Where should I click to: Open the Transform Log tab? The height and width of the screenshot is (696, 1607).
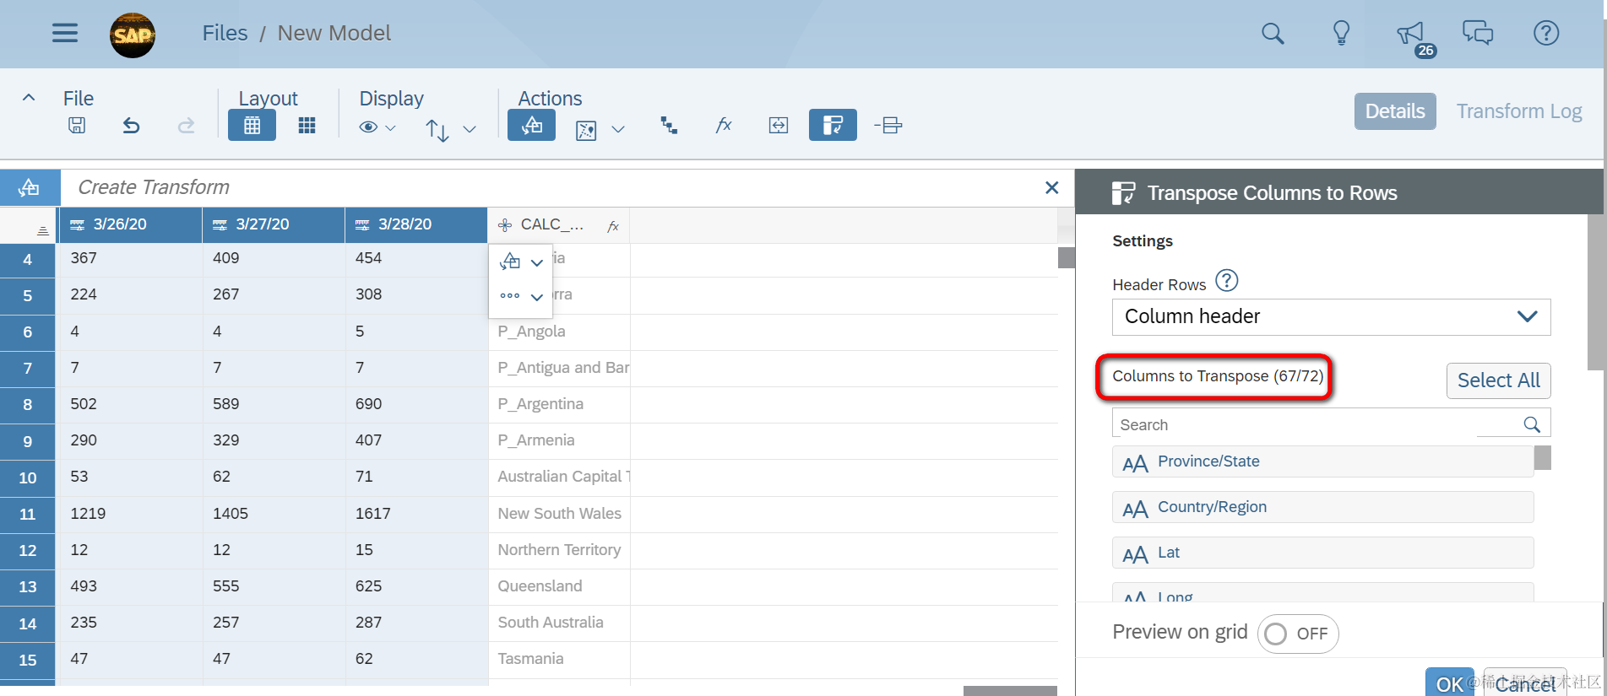[x=1519, y=111]
